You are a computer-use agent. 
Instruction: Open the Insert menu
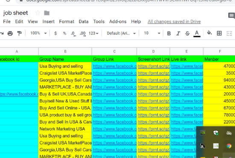(x=48, y=22)
